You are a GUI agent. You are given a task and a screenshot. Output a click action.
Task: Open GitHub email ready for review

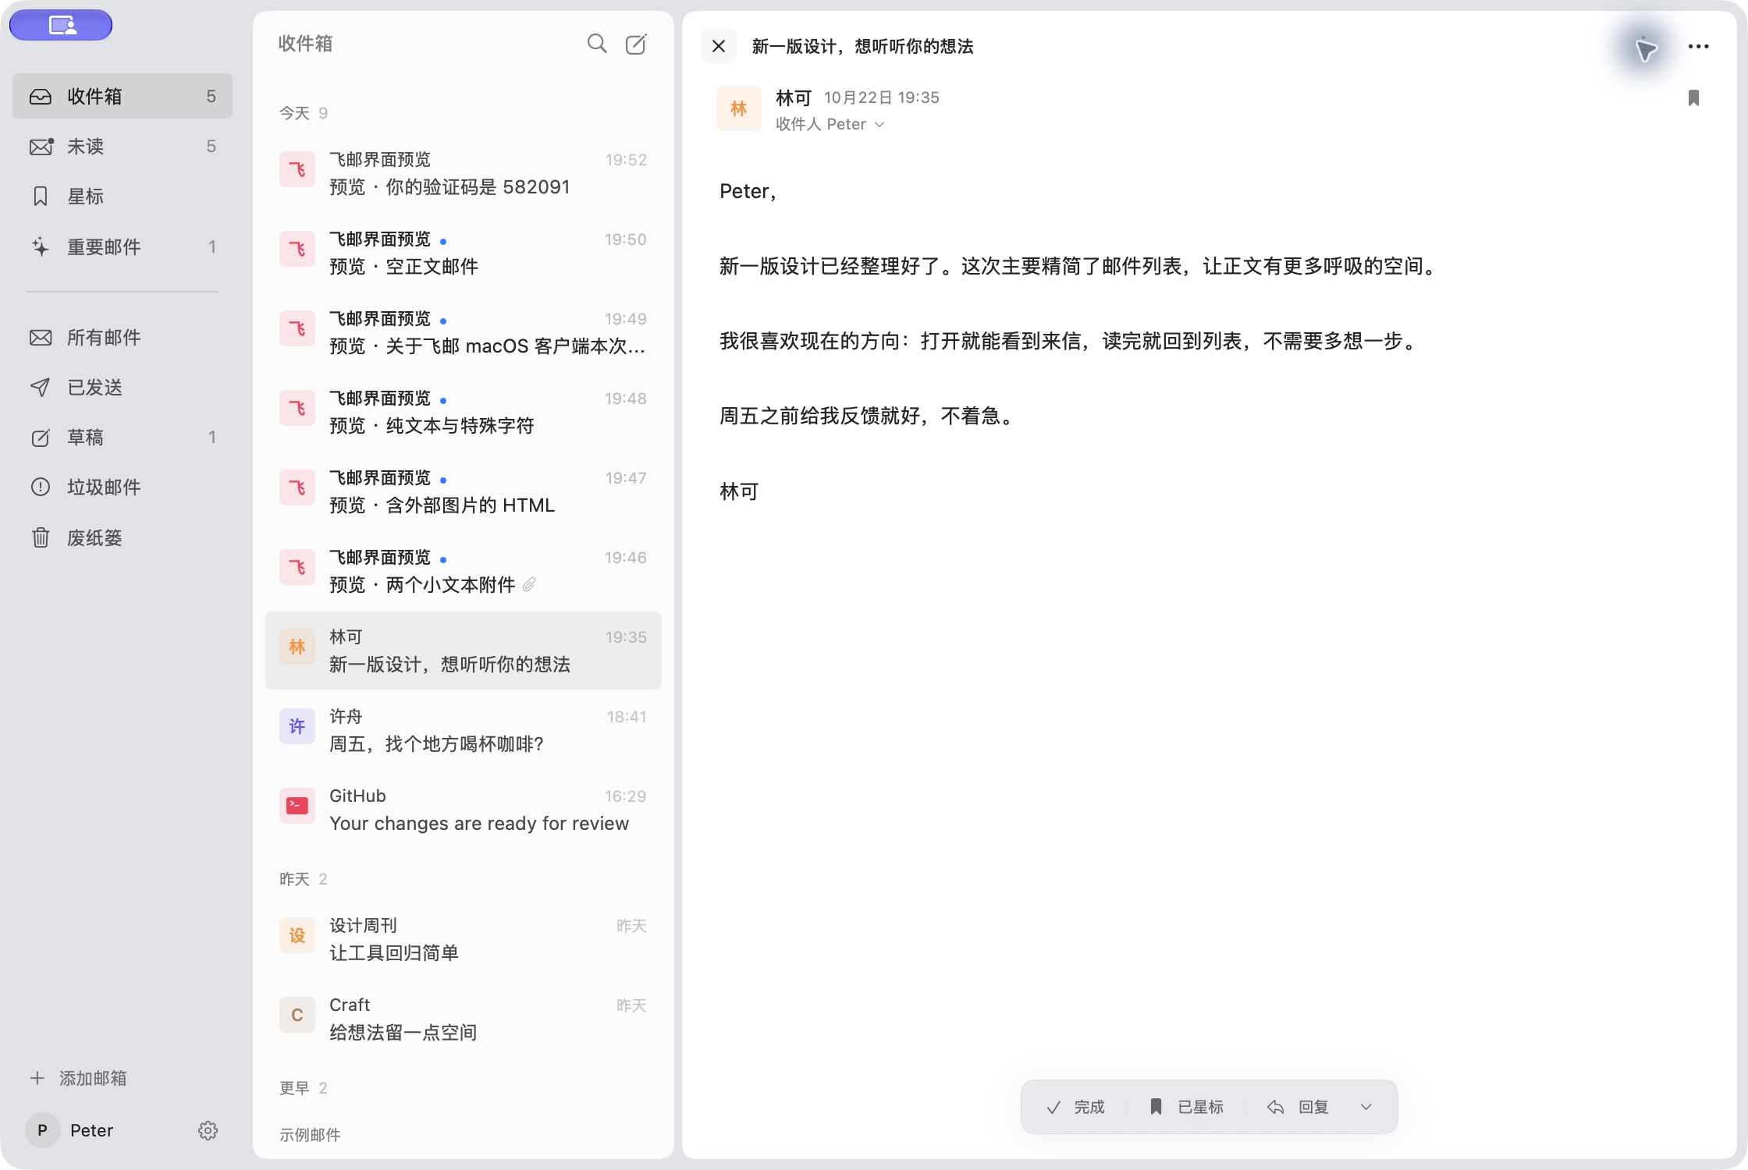coord(464,810)
